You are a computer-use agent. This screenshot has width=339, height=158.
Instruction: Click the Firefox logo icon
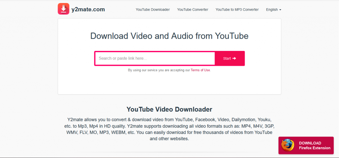coord(288,145)
